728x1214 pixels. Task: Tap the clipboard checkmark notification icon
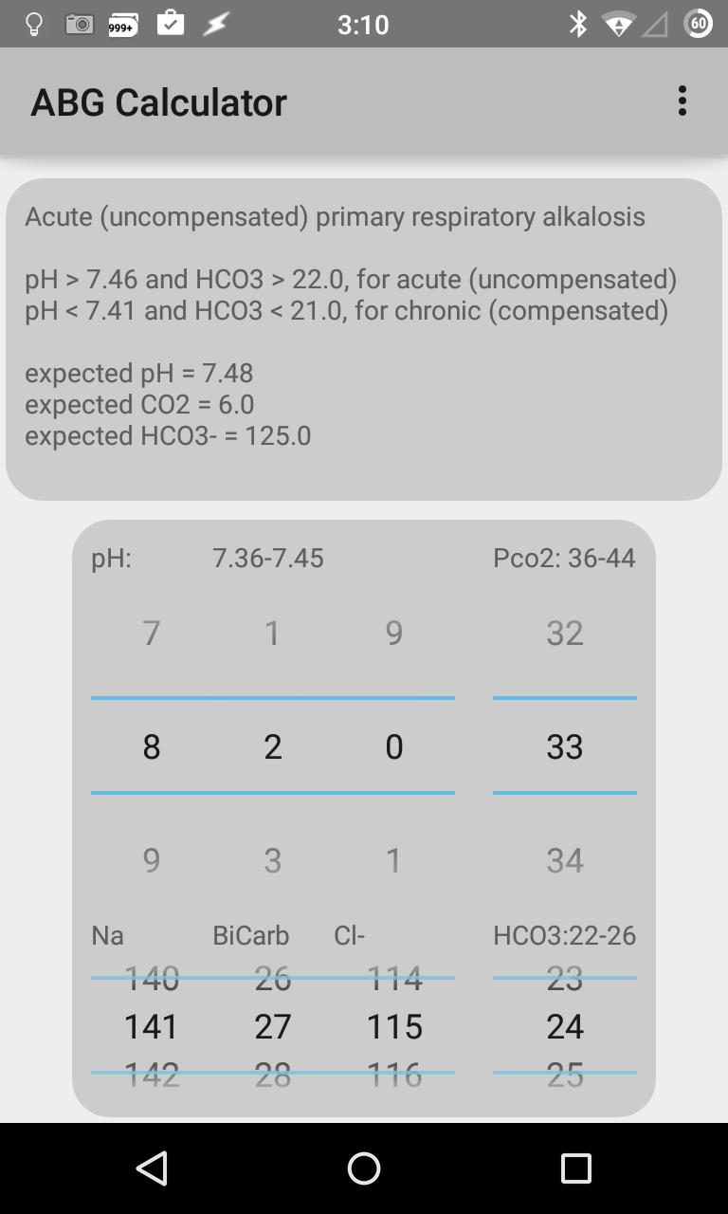click(171, 24)
